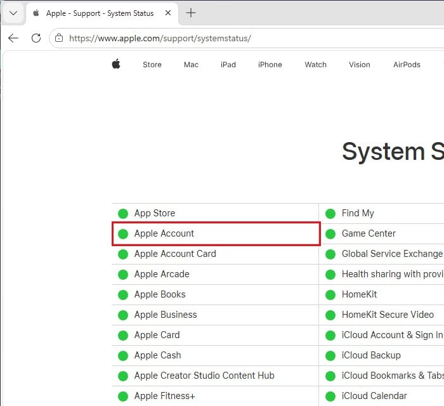Click green dot beside Apple Creator Studio
This screenshot has width=444, height=406.
[123, 376]
